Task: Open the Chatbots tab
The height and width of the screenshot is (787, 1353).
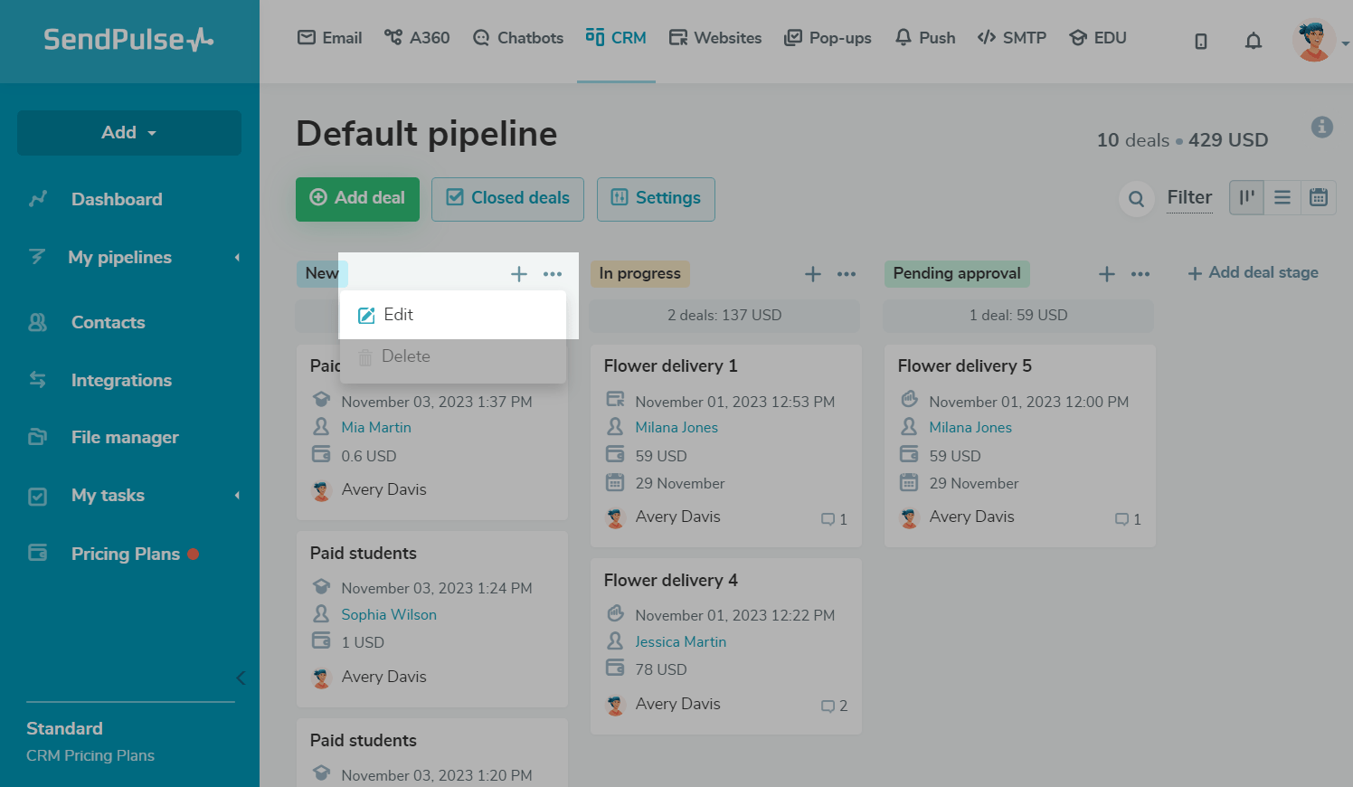Action: [x=518, y=38]
